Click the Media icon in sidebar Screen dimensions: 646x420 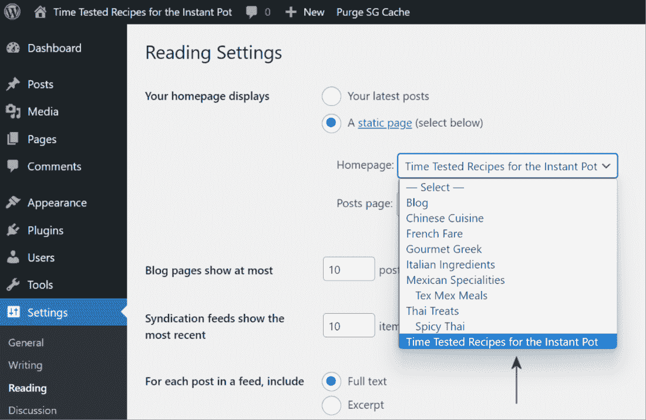(x=13, y=111)
